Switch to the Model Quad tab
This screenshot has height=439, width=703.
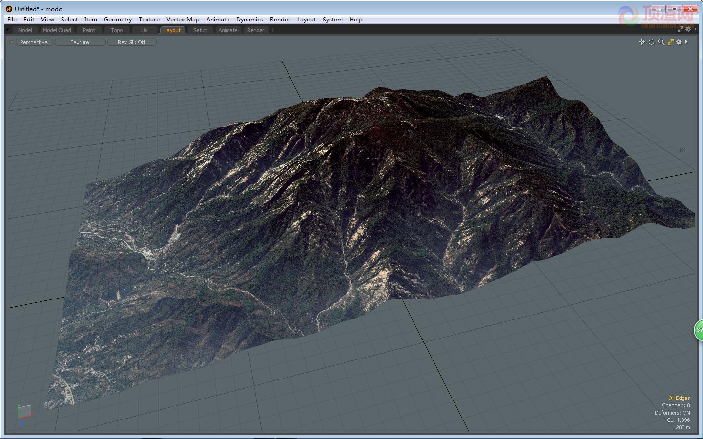[x=57, y=30]
